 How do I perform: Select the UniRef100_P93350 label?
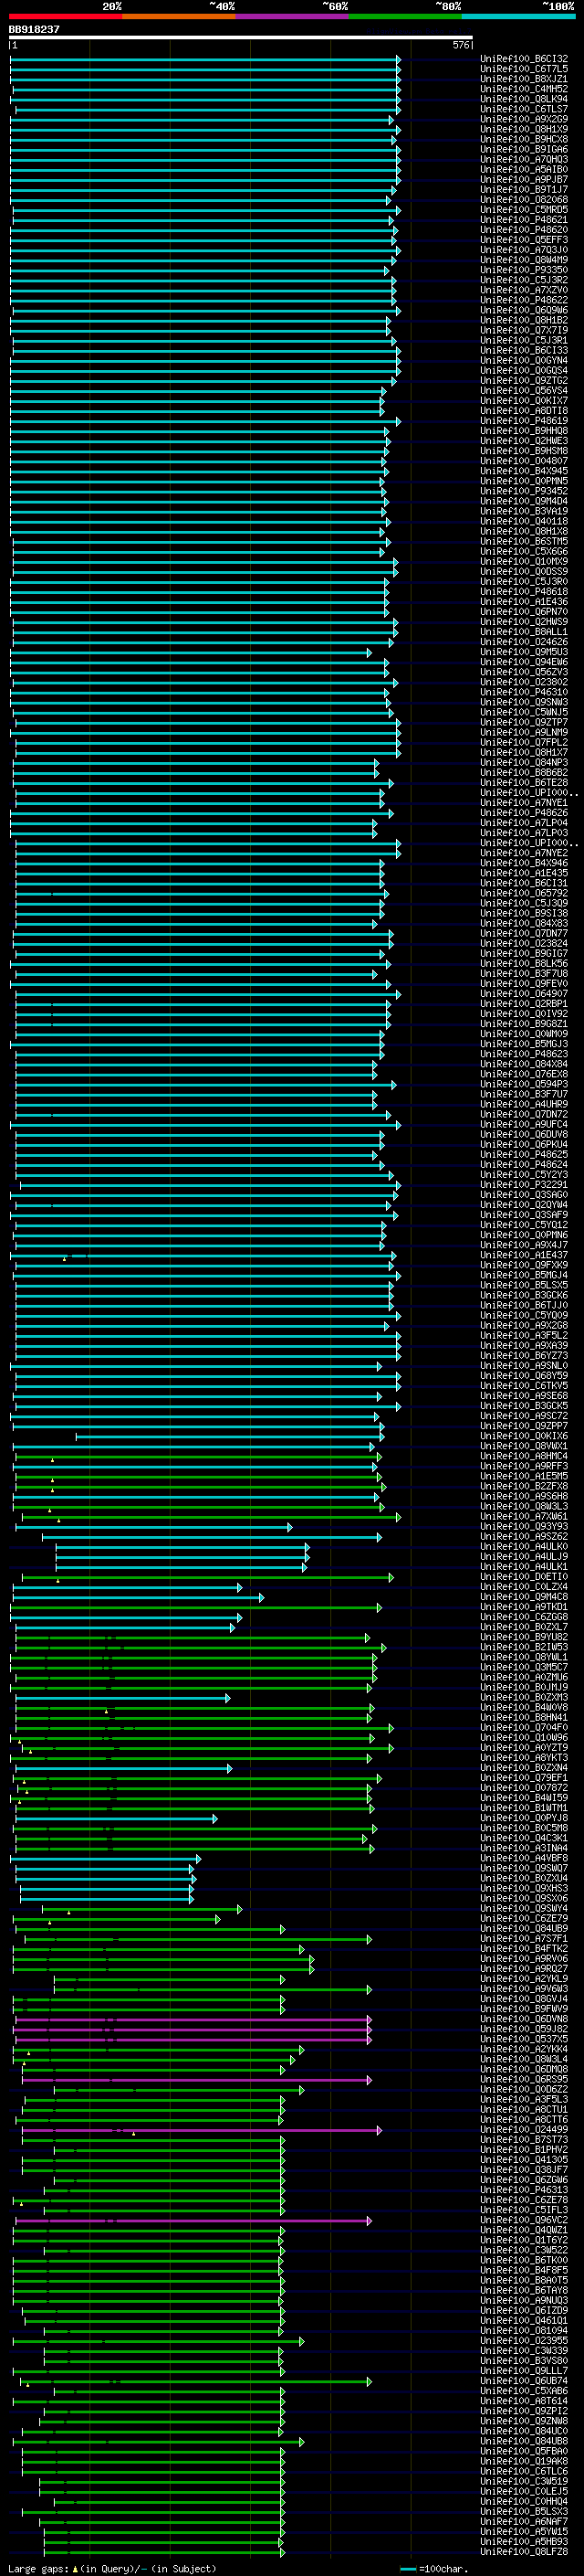click(x=524, y=270)
